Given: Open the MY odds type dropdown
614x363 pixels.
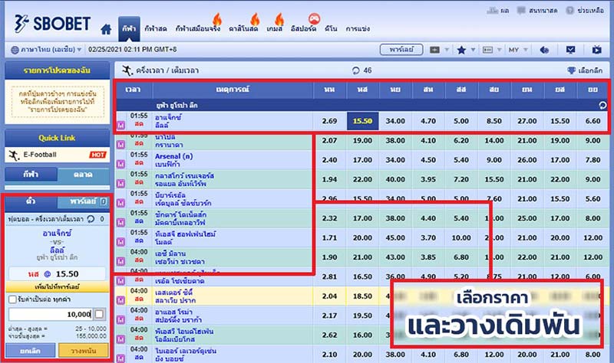Looking at the screenshot, I should click(518, 50).
